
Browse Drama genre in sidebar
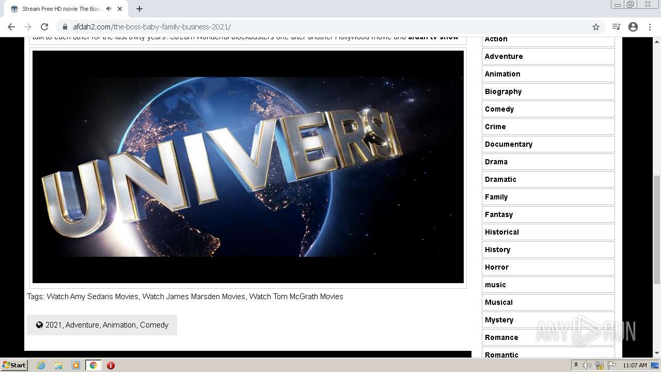(x=548, y=162)
